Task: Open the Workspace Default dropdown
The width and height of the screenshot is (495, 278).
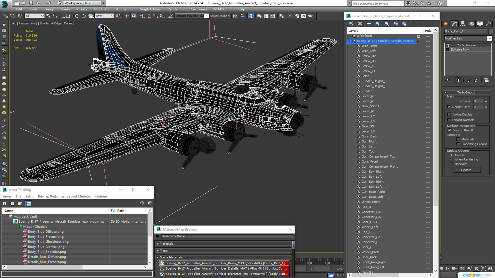Action: point(82,3)
